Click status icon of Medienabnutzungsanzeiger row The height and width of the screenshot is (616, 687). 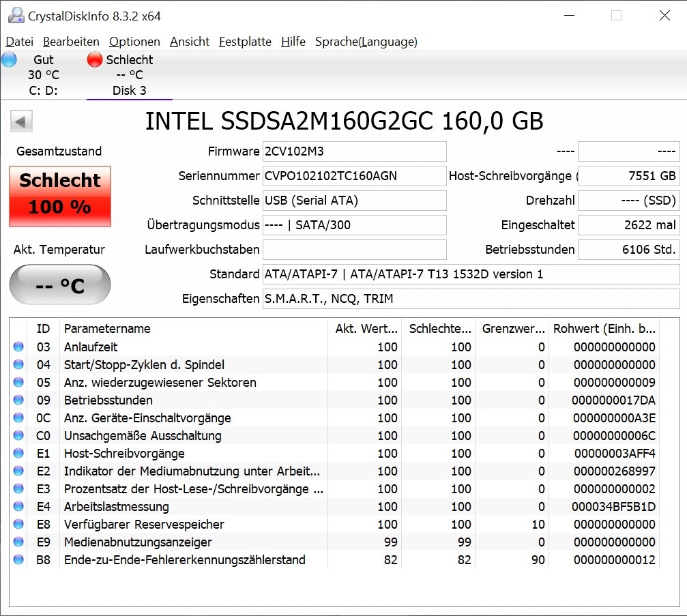click(x=18, y=542)
